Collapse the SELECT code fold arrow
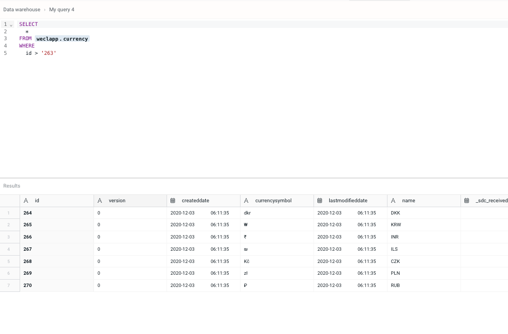This screenshot has width=508, height=334. click(11, 24)
